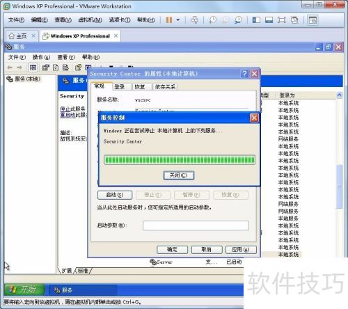Screen dimensions: 348x309
Task: Open VMware 选项卡(T) menu
Action: tap(120, 20)
